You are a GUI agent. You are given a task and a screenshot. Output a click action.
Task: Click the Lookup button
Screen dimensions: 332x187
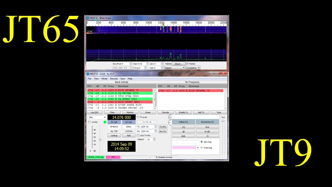114,136
